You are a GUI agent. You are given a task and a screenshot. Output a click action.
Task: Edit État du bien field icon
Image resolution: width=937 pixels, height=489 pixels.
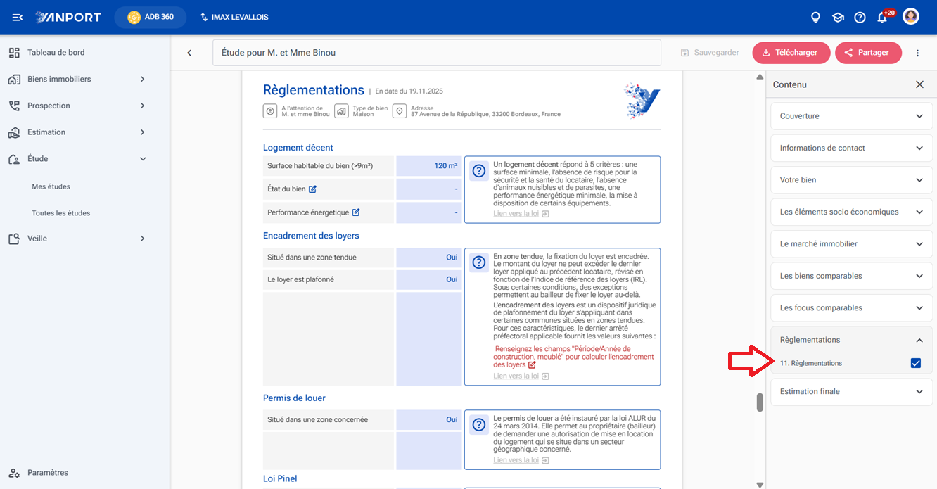[313, 189]
